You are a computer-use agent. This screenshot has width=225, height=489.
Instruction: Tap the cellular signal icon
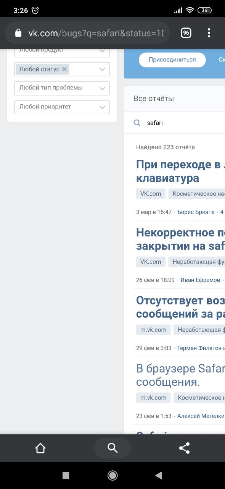[x=178, y=11]
